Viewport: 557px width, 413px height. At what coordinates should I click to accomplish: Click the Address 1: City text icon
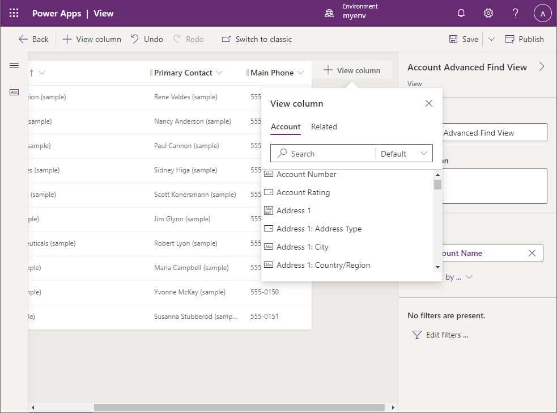point(269,247)
